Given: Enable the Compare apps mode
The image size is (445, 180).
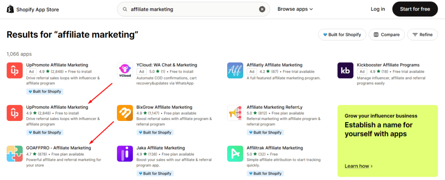Looking at the screenshot, I should coord(387,35).
